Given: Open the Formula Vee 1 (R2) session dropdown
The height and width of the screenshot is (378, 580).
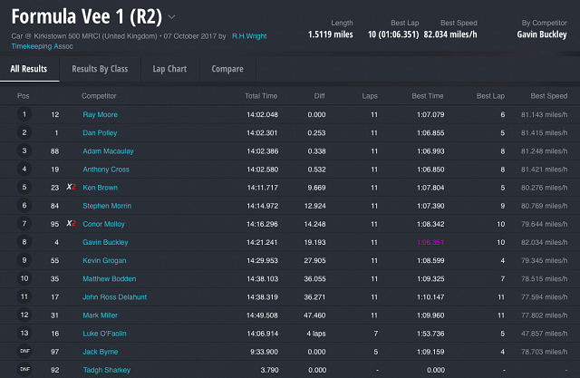Looking at the screenshot, I should (171, 16).
